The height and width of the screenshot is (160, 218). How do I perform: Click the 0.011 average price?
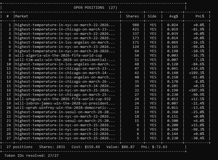(x=173, y=107)
